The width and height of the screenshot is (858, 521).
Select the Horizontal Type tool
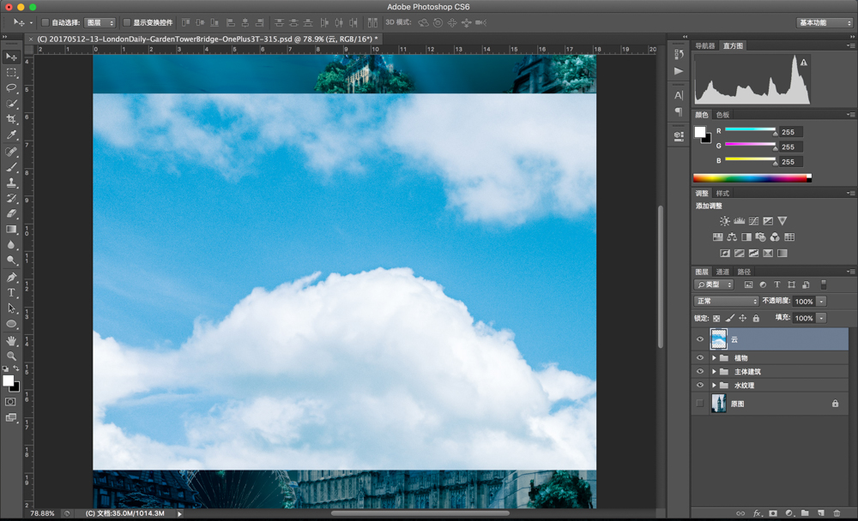coord(11,293)
